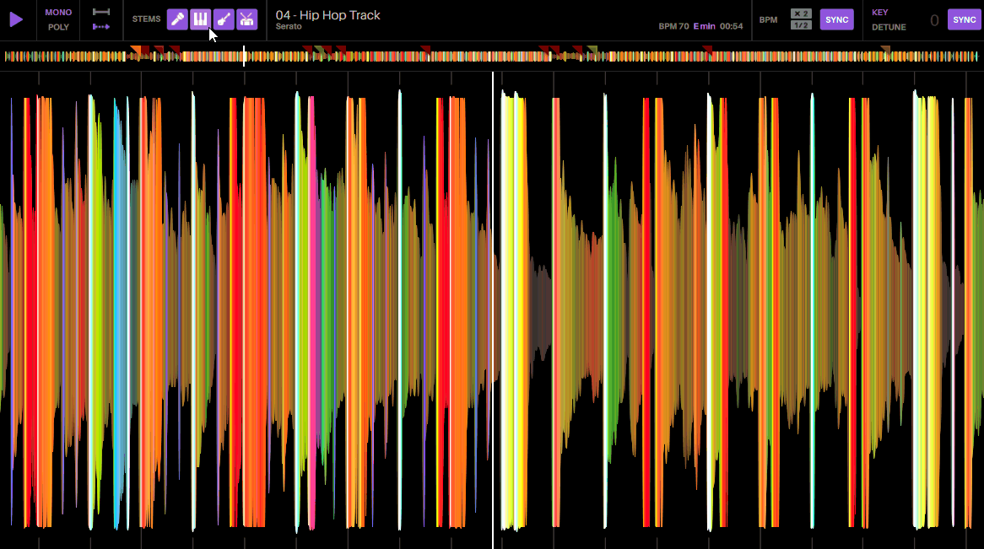This screenshot has height=549, width=984.
Task: Double the BPM with x2
Action: tap(801, 13)
